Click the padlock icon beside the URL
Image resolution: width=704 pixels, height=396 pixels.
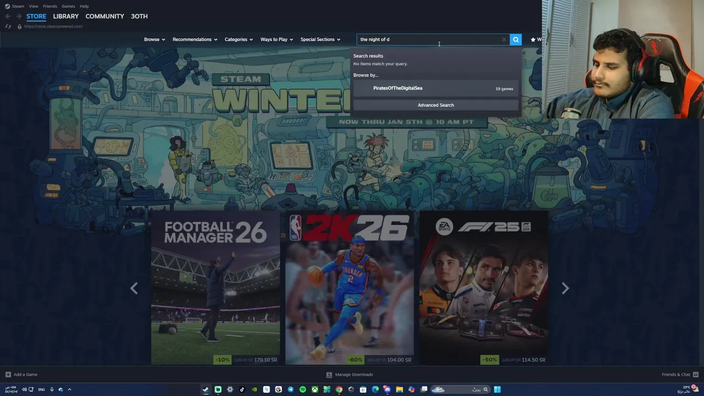point(19,26)
